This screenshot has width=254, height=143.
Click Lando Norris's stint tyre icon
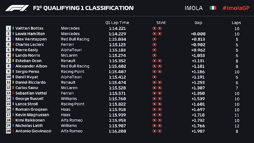click(x=154, y=55)
